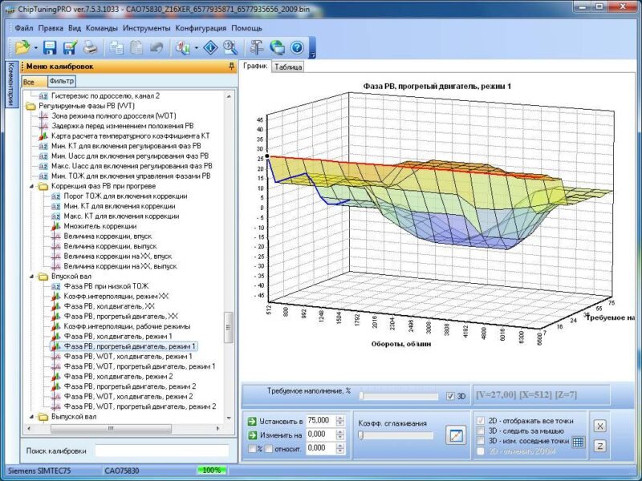Toggle the 3D checkbox
The height and width of the screenshot is (481, 642).
pyautogui.click(x=450, y=396)
